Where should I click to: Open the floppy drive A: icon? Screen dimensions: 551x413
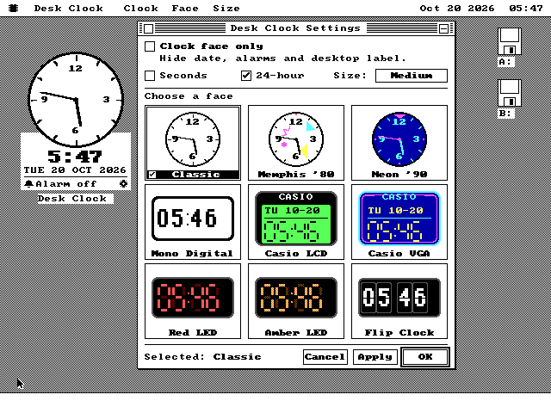tap(509, 41)
